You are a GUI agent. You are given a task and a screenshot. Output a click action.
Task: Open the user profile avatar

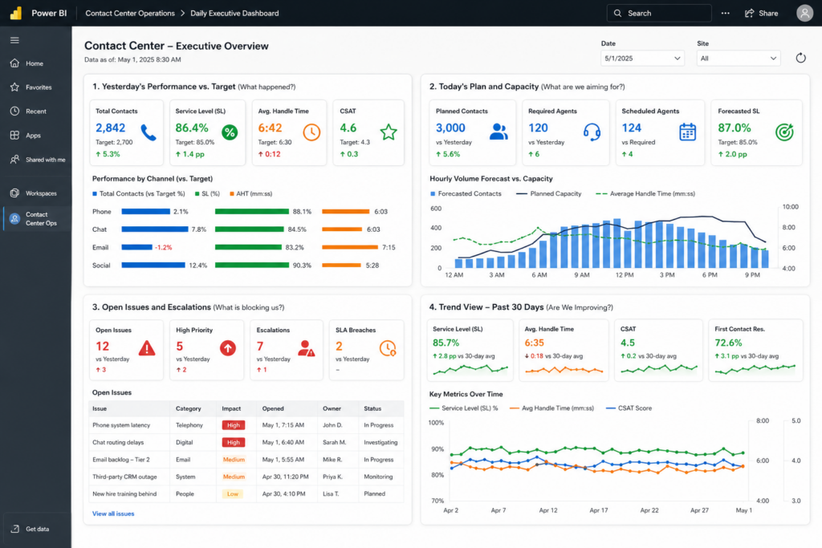[804, 13]
